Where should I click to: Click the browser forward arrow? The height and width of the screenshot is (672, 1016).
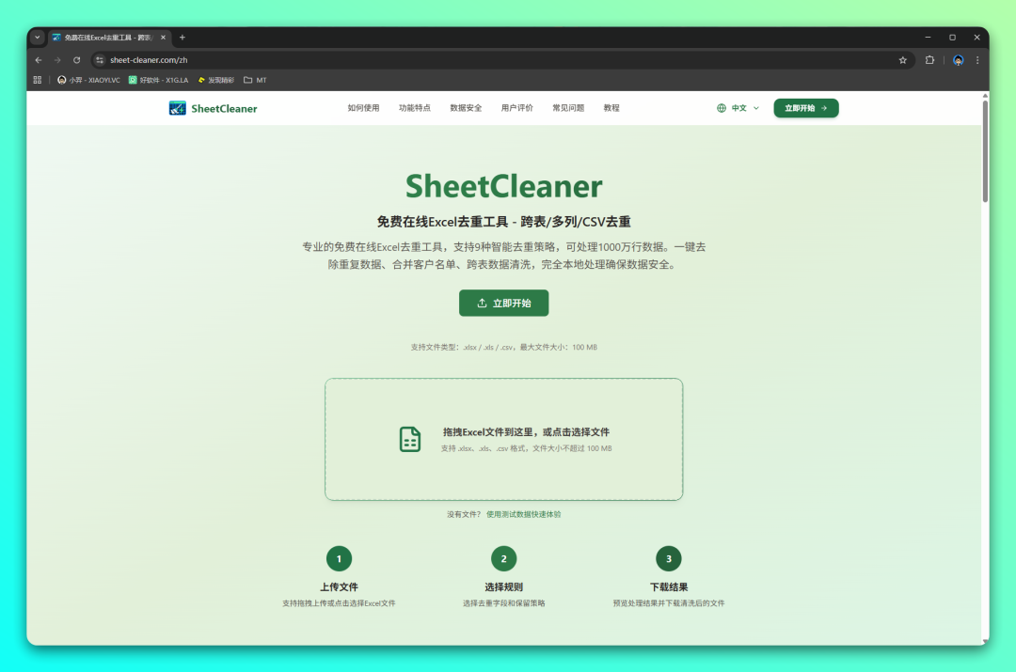57,60
